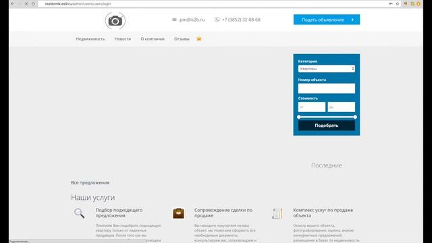Image resolution: width=432 pixels, height=243 pixels.
Task: Open the Недвижимость menu item
Action: [x=90, y=39]
